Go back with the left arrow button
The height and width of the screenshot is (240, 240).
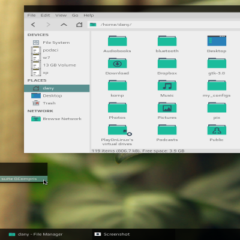[33, 25]
